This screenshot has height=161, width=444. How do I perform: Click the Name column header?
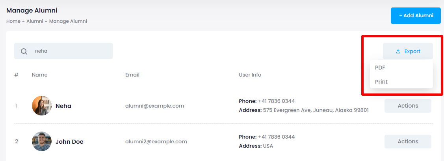(x=39, y=75)
